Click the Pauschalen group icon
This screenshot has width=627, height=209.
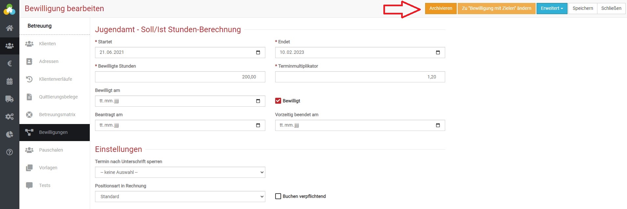coord(29,150)
